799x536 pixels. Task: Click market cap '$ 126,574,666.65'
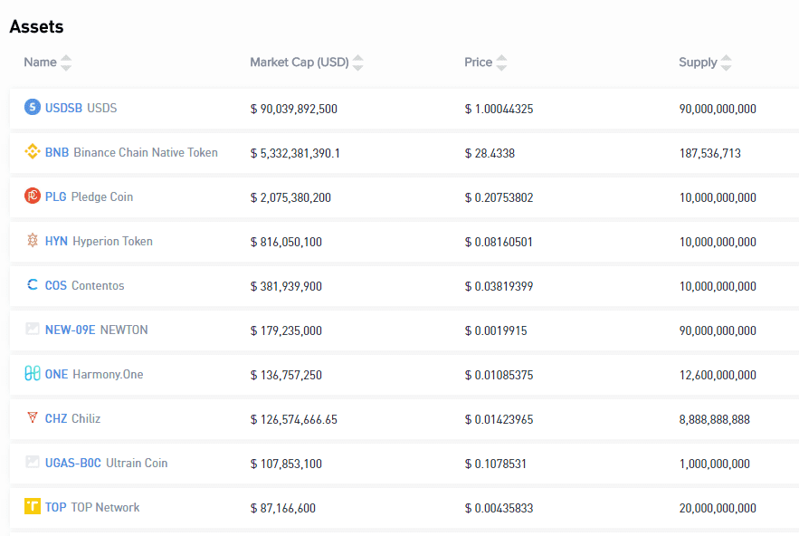[293, 419]
